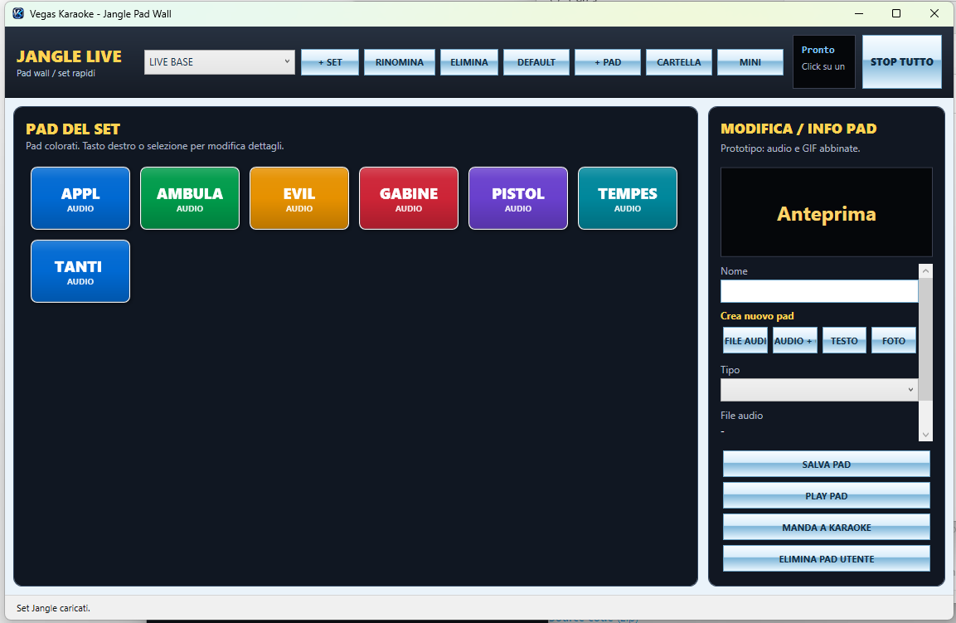Image resolution: width=956 pixels, height=623 pixels.
Task: Play the pad using PLAY PAD
Action: click(826, 495)
